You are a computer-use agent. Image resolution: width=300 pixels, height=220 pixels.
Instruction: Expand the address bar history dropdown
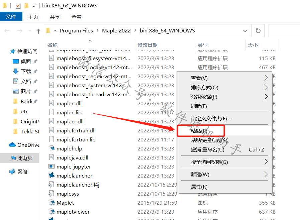pos(245,31)
